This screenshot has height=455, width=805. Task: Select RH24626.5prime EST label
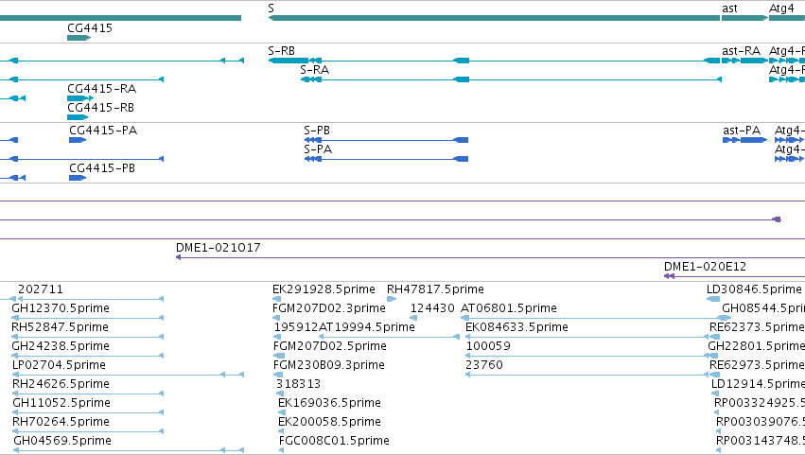click(61, 384)
